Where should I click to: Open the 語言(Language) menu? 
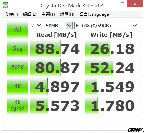coord(95,14)
